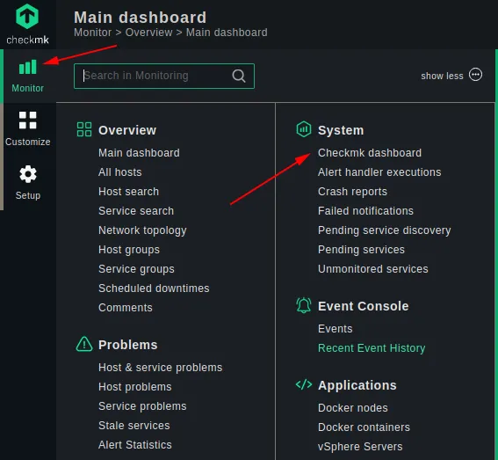Open the Monitor bar chart icon

[28, 67]
